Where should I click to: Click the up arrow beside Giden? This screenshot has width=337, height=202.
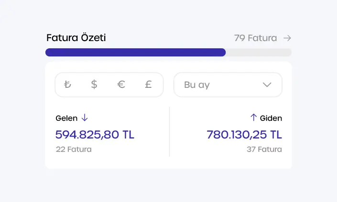click(253, 117)
